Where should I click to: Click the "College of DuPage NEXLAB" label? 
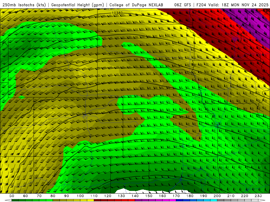pyautogui.click(x=136, y=5)
